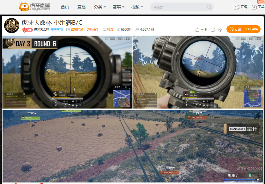Viewport: 265px width, 184px height.
Task: Click the viewer count eye icon
Action: 119,29
